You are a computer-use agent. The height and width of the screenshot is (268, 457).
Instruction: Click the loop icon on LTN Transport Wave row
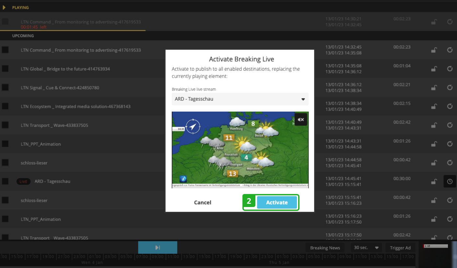[x=450, y=125]
